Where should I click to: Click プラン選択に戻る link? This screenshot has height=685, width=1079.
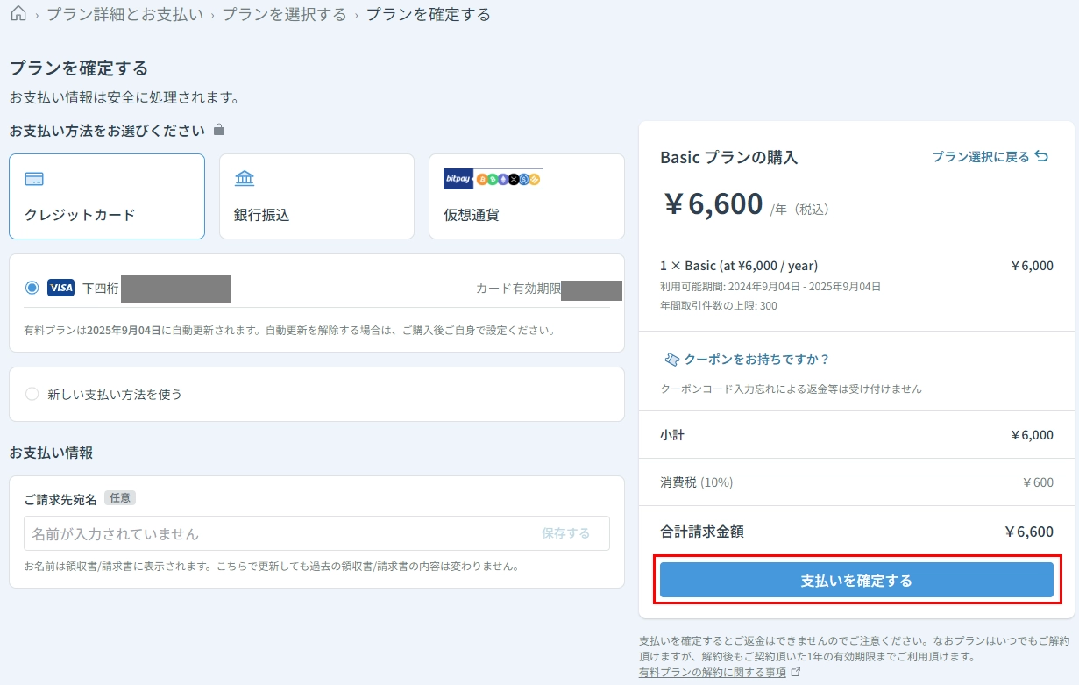[980, 157]
